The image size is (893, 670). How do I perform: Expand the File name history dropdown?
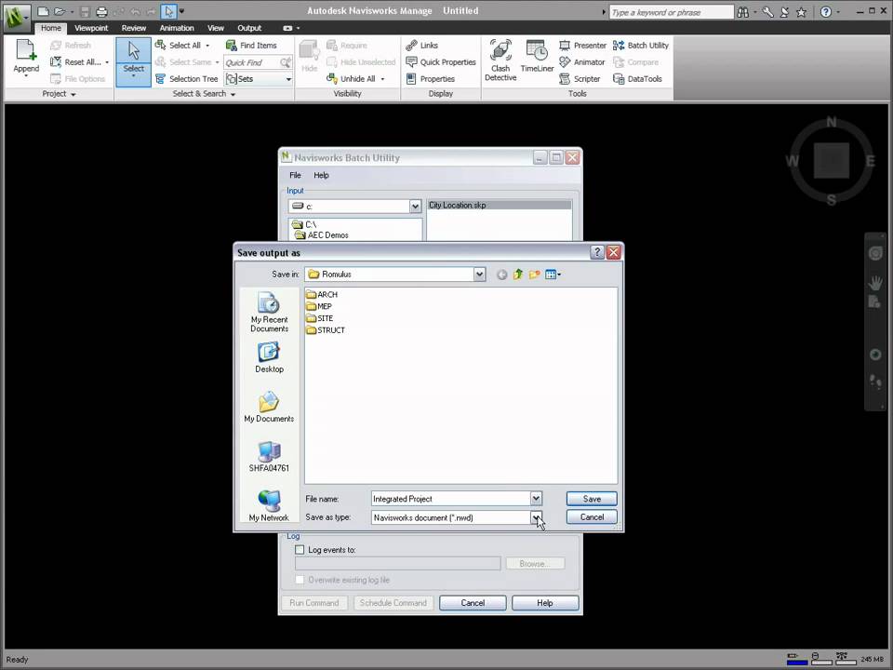[x=536, y=499]
